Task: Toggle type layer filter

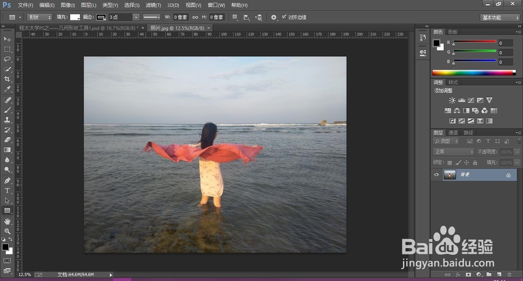Action: click(x=488, y=141)
